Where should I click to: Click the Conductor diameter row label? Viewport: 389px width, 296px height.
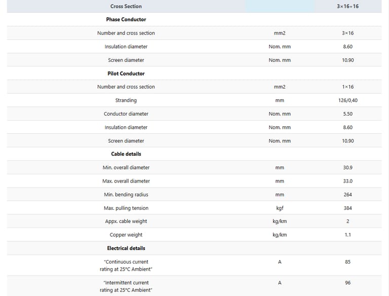[x=126, y=114]
